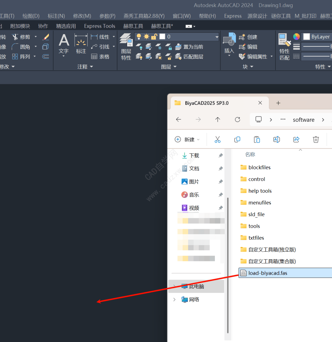Open the Insert block (插入) tool

[229, 44]
